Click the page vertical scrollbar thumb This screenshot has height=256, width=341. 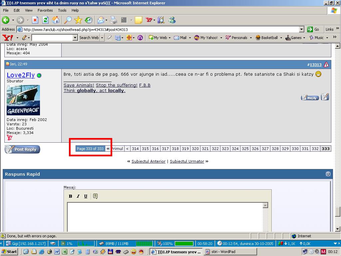click(338, 211)
